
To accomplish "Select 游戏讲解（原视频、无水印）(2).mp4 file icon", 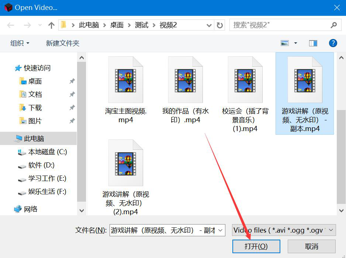I will (x=125, y=163).
